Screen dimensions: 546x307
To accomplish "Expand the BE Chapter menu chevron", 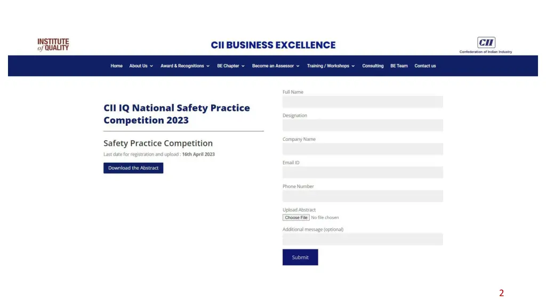I will point(243,66).
